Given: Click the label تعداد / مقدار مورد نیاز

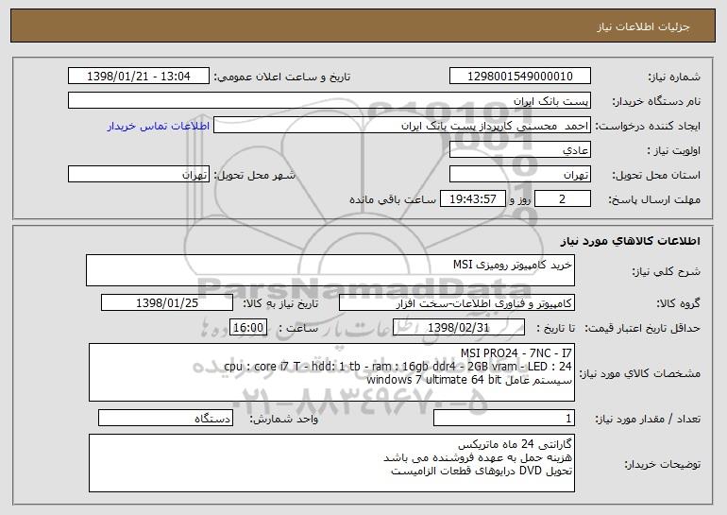Looking at the screenshot, I should click(x=648, y=419).
